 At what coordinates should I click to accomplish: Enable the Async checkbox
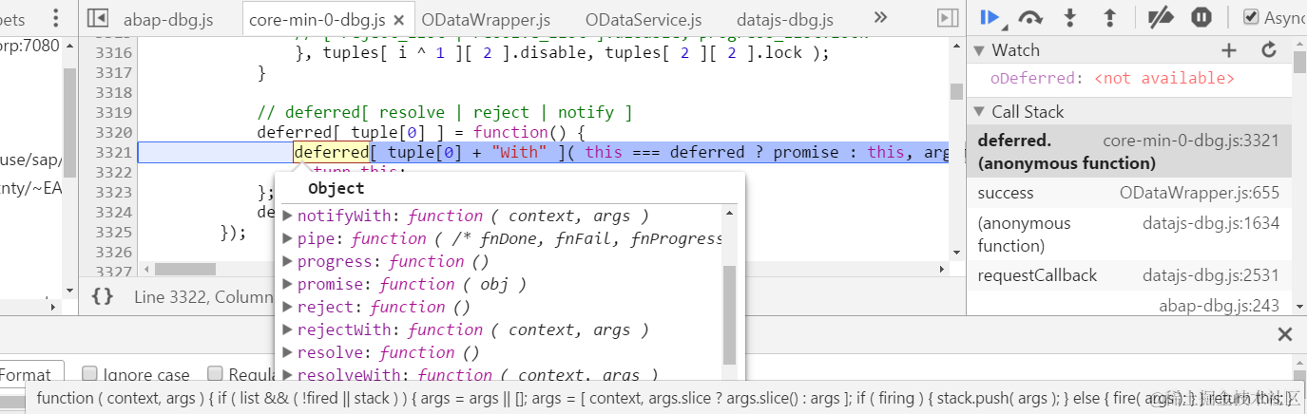[1251, 17]
